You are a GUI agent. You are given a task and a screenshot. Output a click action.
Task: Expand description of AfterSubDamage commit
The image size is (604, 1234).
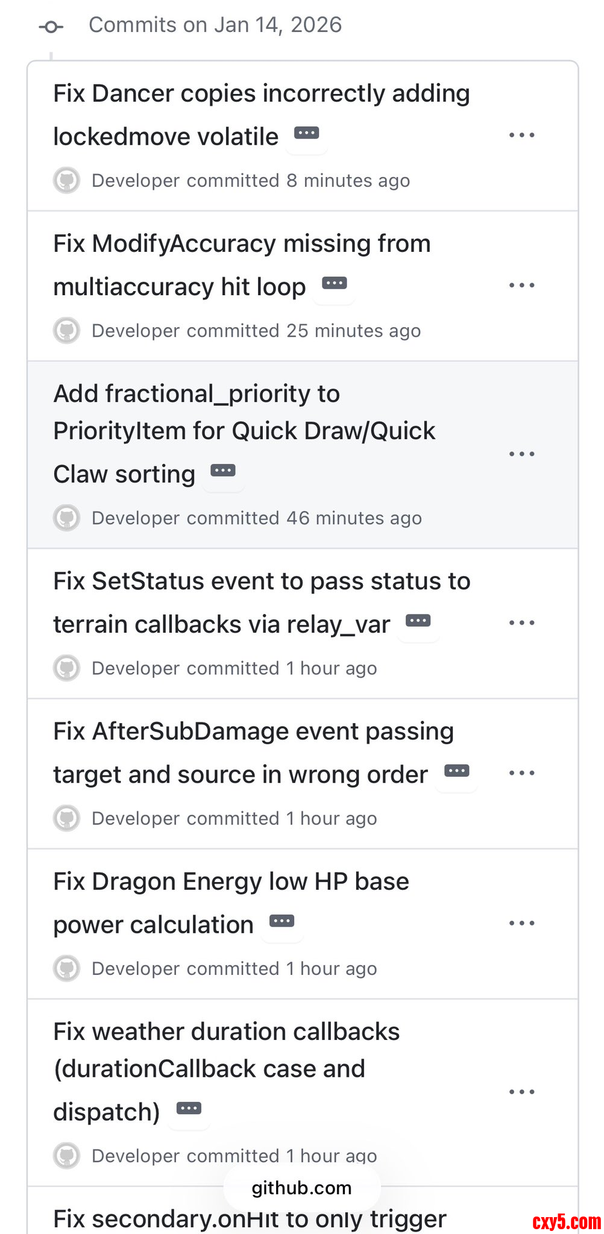click(456, 771)
